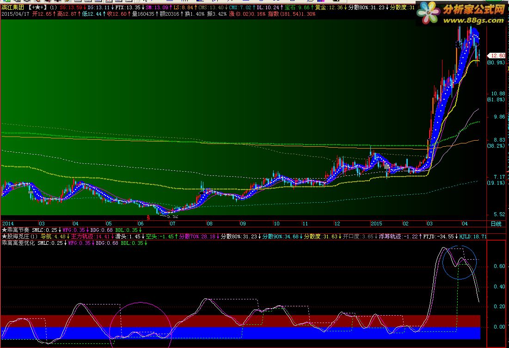Click month 07 on the time axis
Viewport: 509px width, 348px height.
pos(172,224)
